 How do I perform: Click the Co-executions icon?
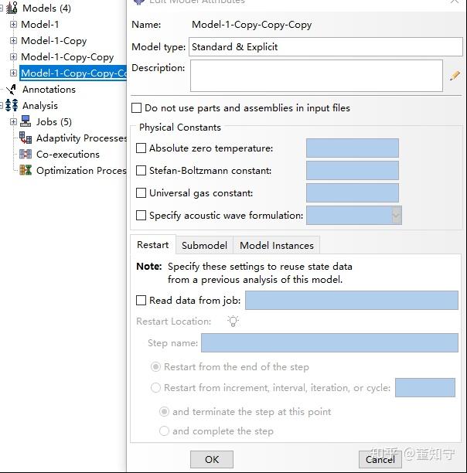26,154
